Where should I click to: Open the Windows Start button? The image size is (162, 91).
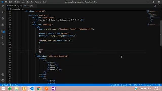(3, 89)
